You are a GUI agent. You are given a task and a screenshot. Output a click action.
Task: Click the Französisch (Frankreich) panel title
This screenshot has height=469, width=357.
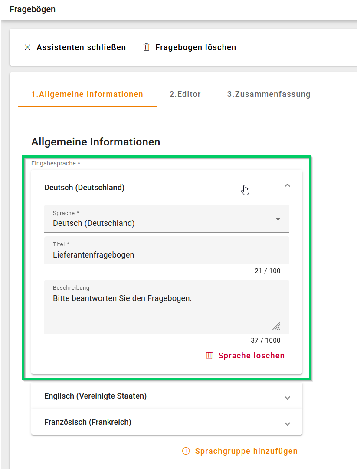coord(88,422)
